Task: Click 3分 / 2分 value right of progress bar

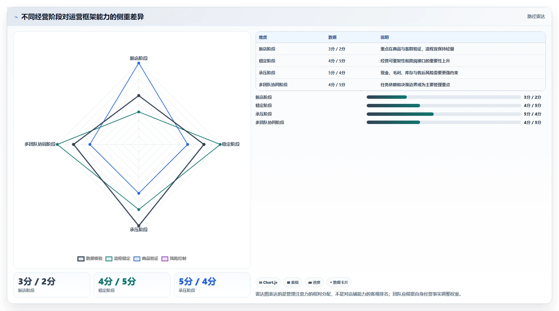Action: (x=532, y=97)
